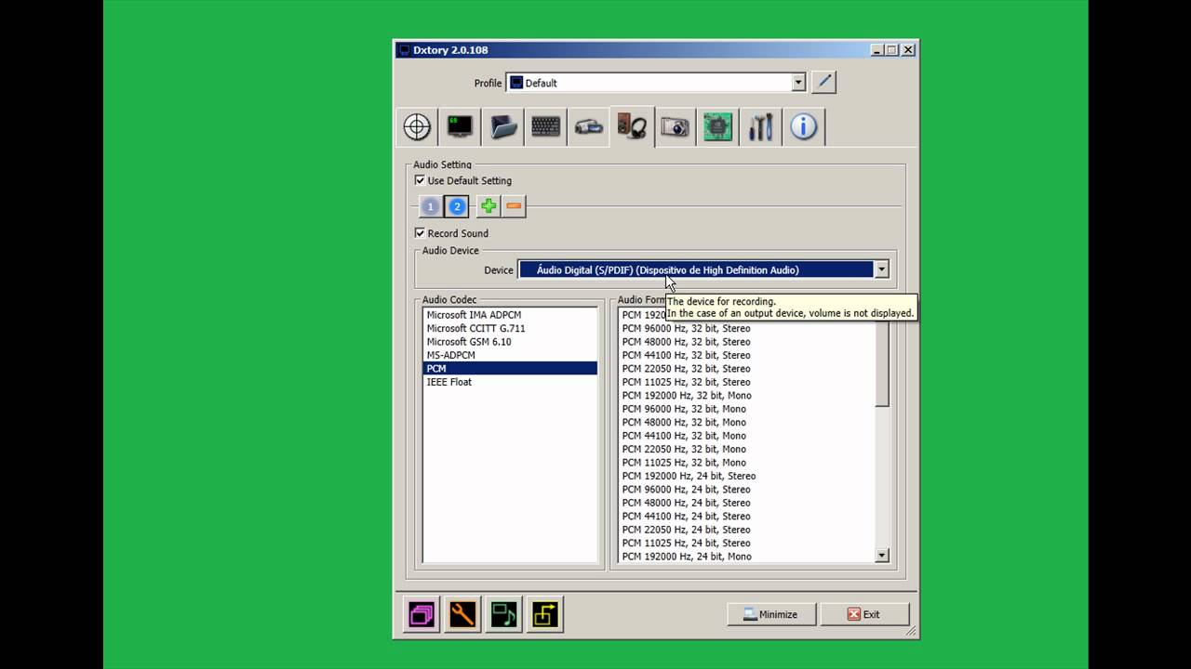The width and height of the screenshot is (1191, 669).
Task: Select PCM 22050 Hz, 24 bit, Stereo
Action: coord(747,530)
